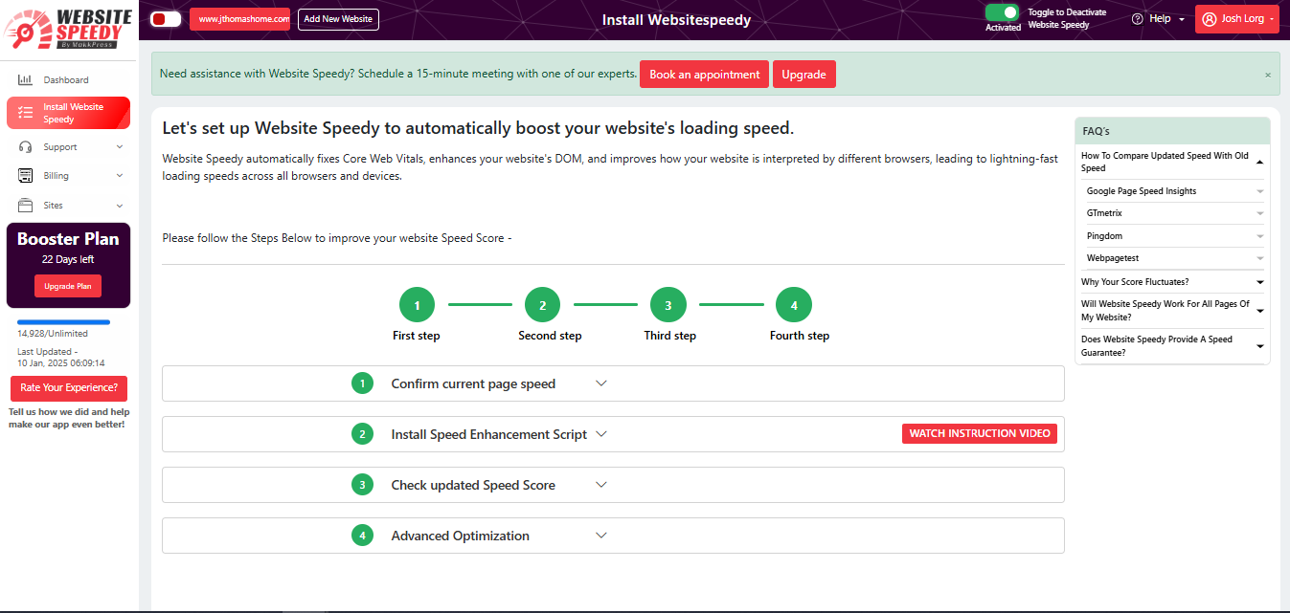Click the Website Speedy logo
The width and height of the screenshot is (1290, 613).
coord(67,29)
